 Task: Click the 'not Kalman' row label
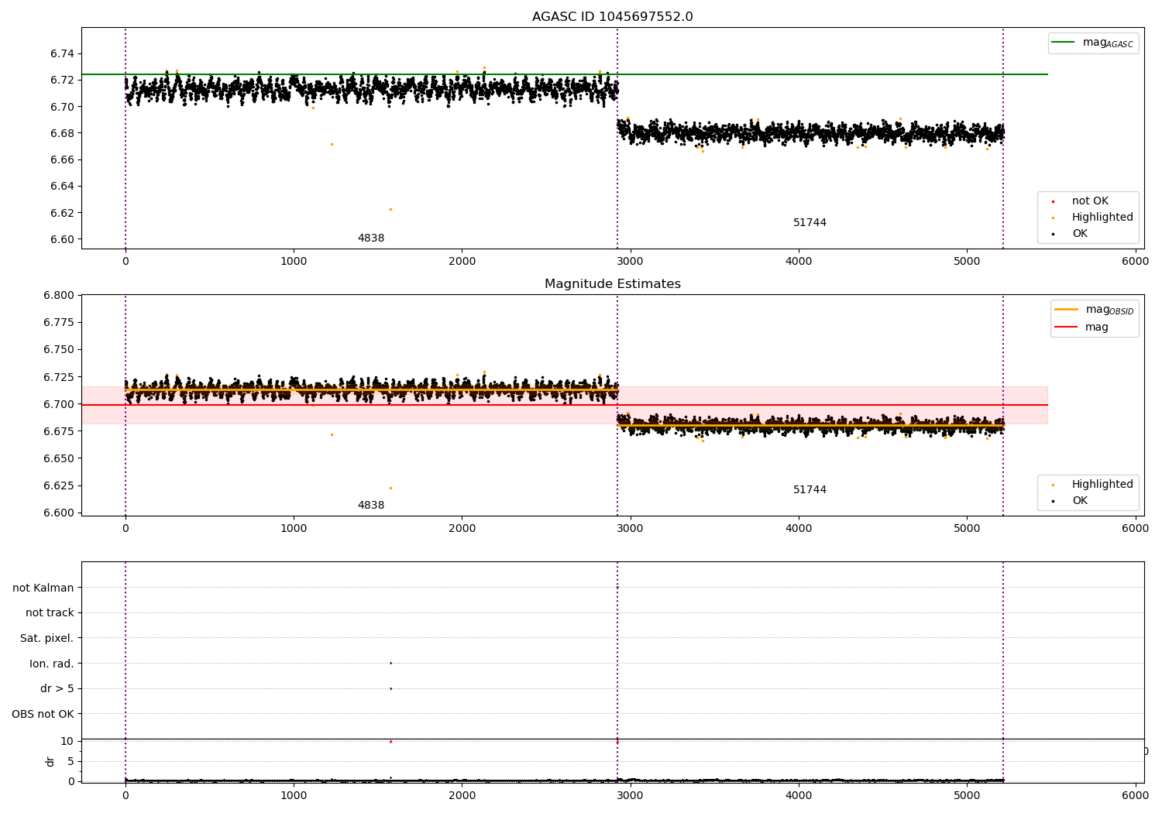point(43,588)
